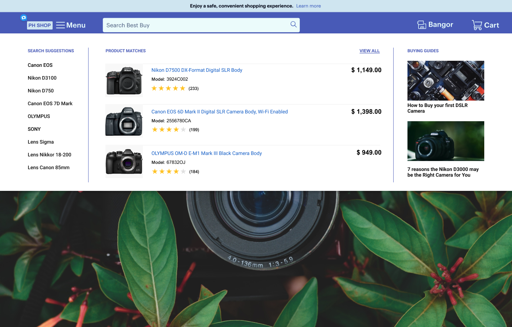512x327 pixels.
Task: Select the SONY suggestion
Action: point(34,129)
